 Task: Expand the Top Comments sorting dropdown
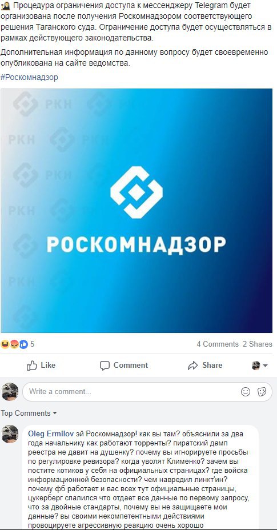[x=29, y=413]
